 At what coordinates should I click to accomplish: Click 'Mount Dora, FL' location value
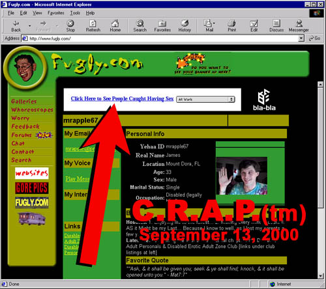click(x=183, y=164)
